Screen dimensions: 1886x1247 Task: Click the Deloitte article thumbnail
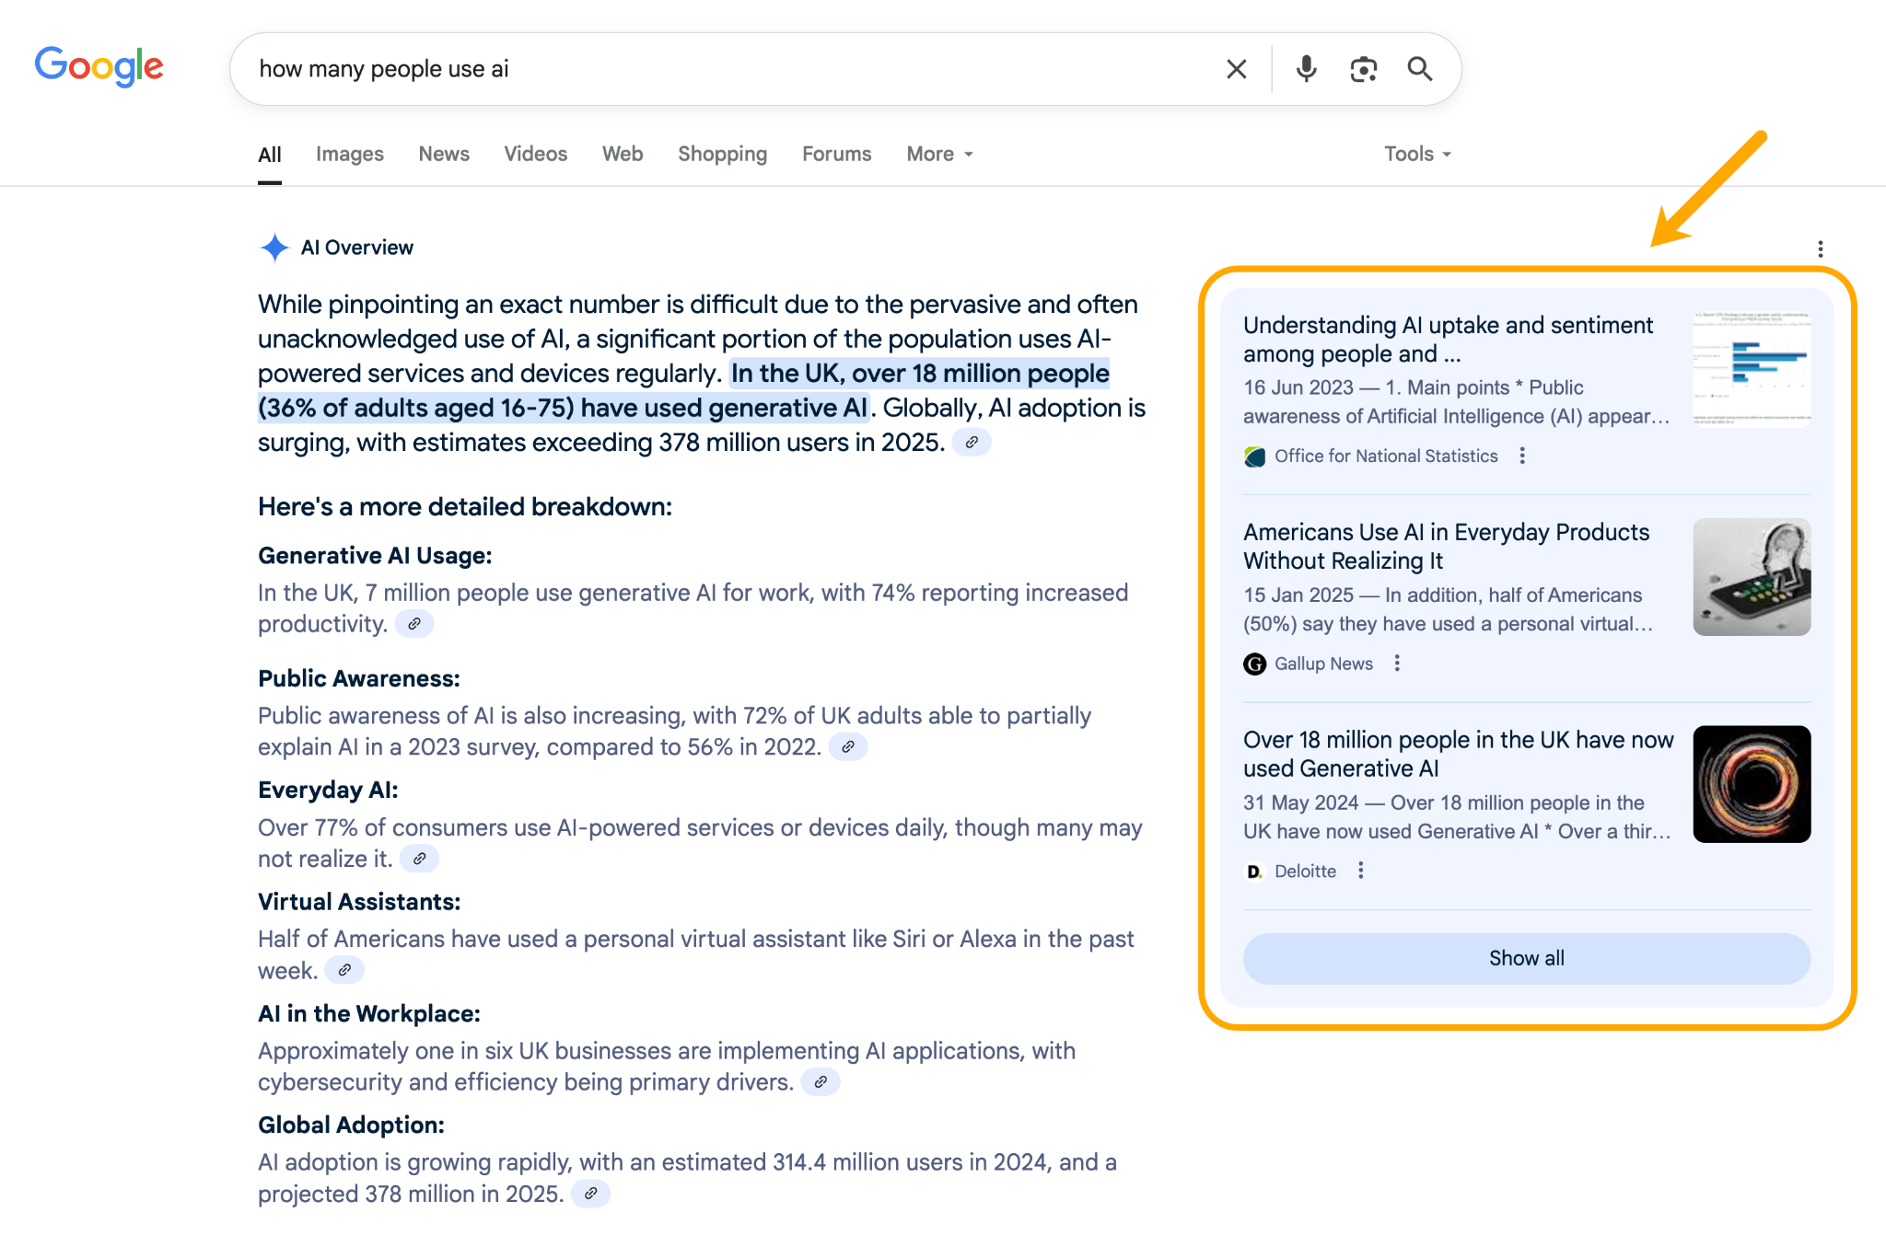tap(1751, 783)
